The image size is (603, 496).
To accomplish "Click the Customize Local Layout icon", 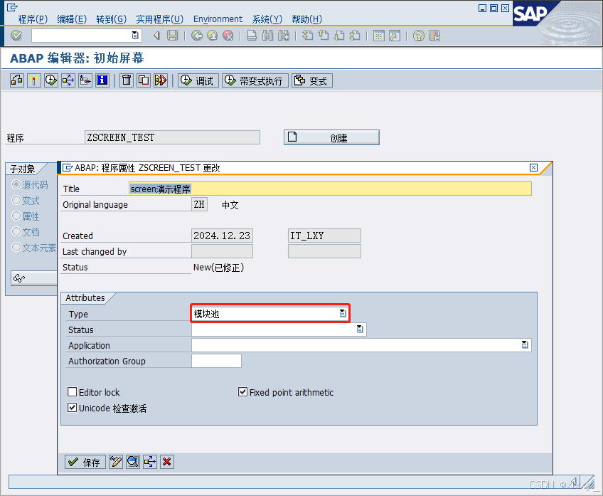I will coord(434,36).
